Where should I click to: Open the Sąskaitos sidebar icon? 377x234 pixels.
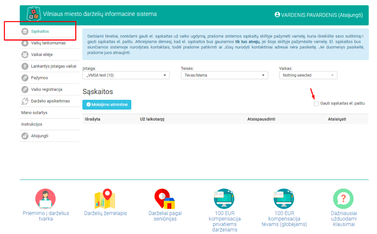pyautogui.click(x=25, y=32)
